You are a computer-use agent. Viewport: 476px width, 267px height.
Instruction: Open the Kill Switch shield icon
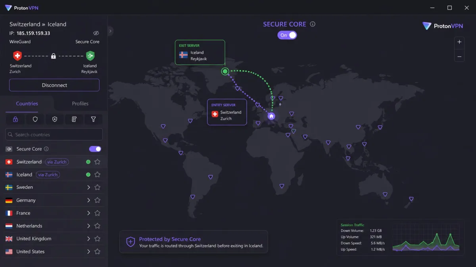[54, 119]
